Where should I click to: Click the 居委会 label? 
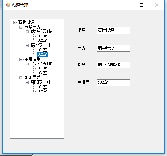coord(83,48)
